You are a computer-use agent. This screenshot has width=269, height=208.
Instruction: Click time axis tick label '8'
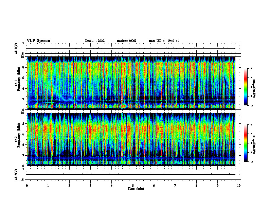pos(196,186)
